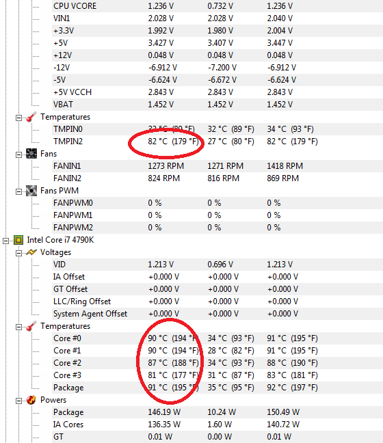This screenshot has height=443, width=383.
Task: Select the Package temperature row
Action: (217, 388)
